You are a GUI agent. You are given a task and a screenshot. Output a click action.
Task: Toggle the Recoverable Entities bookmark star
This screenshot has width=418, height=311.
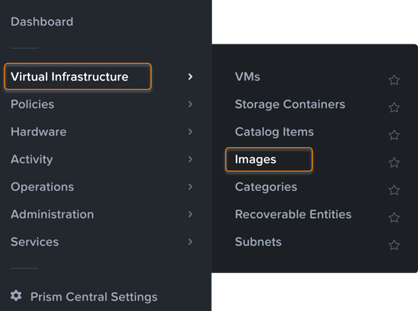click(394, 217)
